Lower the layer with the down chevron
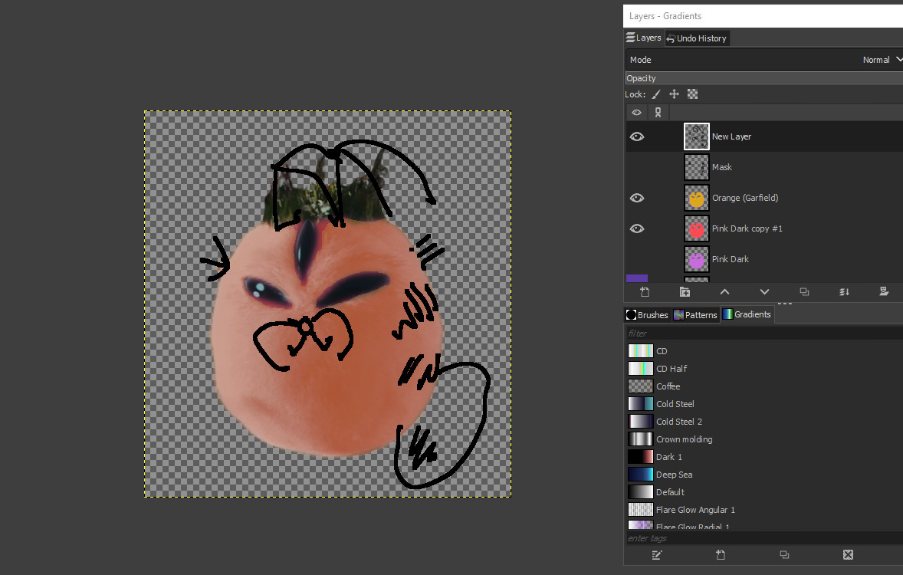 [764, 292]
